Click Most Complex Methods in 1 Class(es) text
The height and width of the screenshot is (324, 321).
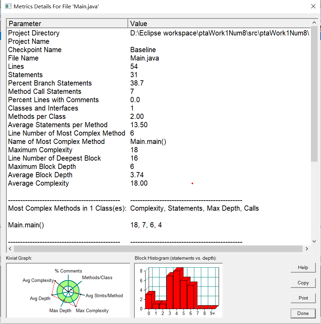67,208
